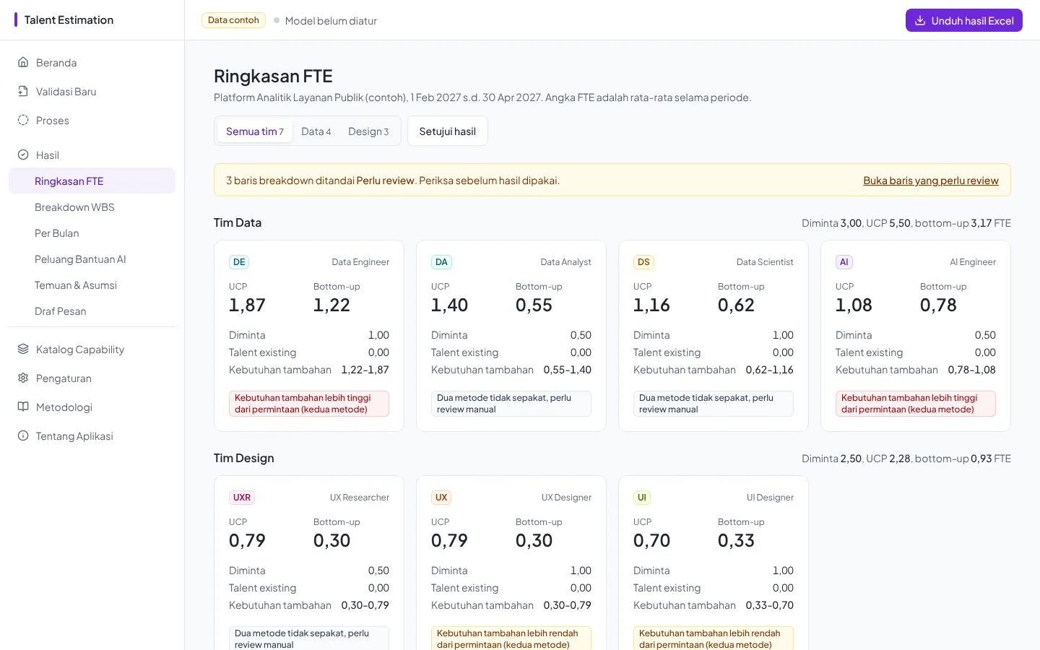Click the Pengaturan gear icon

[x=23, y=378]
